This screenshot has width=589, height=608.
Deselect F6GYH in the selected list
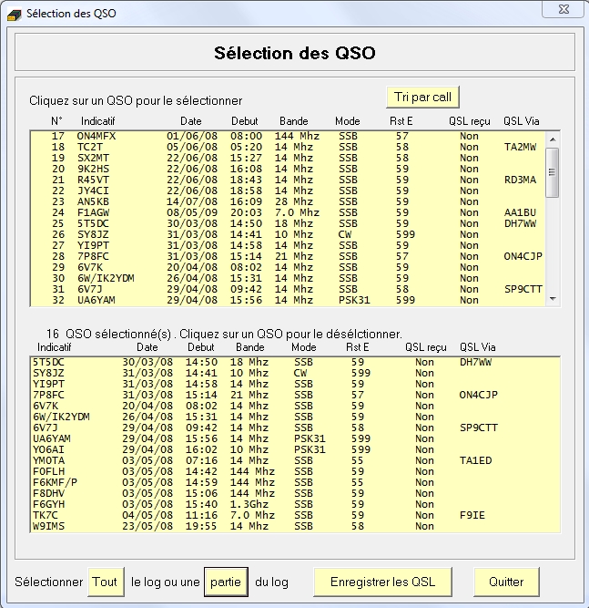pyautogui.click(x=295, y=504)
